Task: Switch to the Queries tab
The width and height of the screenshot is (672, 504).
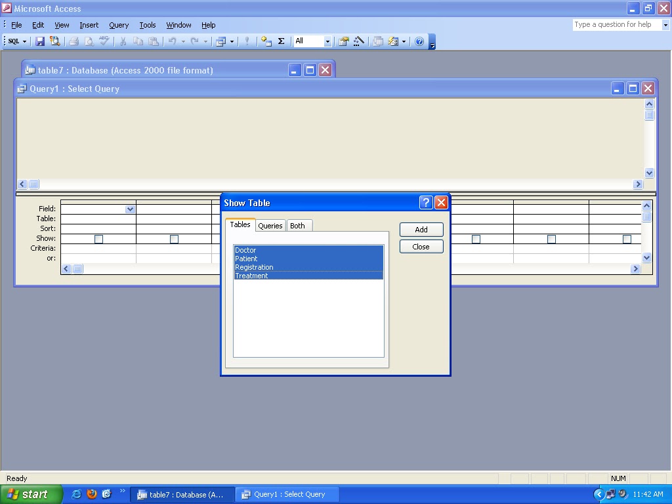Action: (270, 226)
